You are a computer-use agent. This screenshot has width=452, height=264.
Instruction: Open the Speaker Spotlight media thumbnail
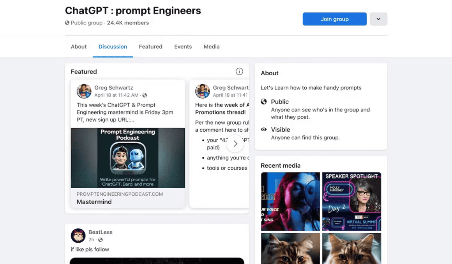pos(351,201)
